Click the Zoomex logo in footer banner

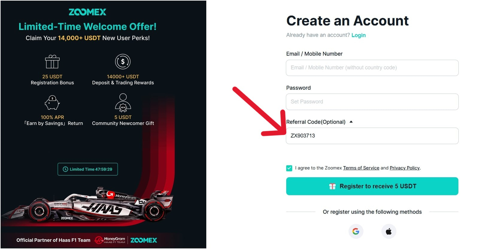144,240
